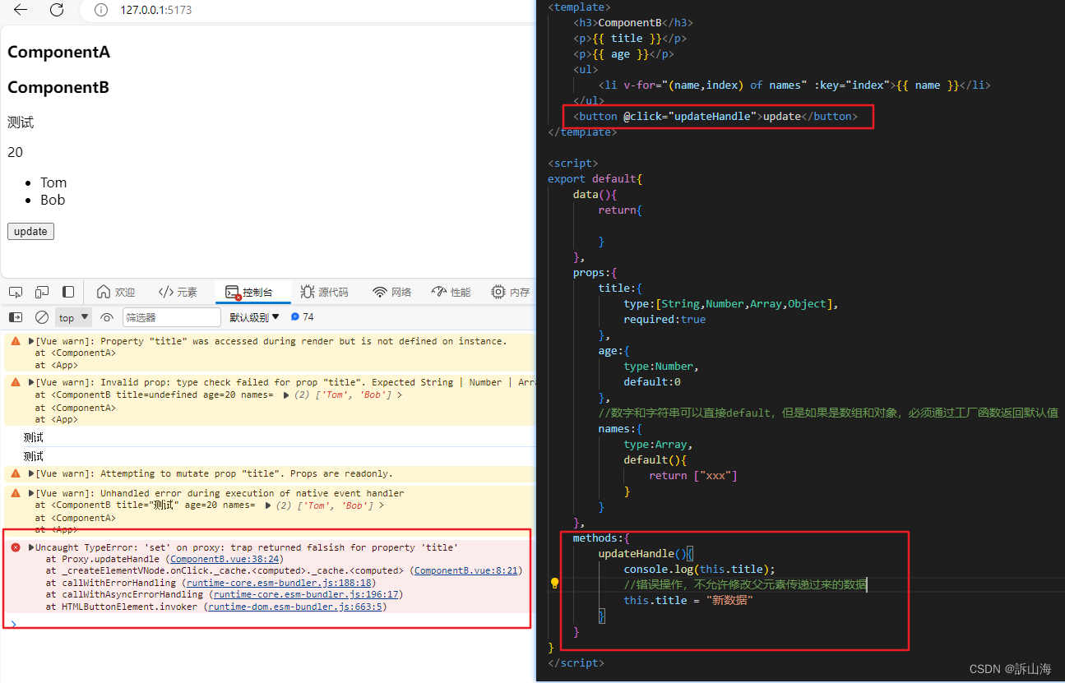1065x683 pixels.
Task: Expand names array in Unhandled error warning
Action: 269,505
